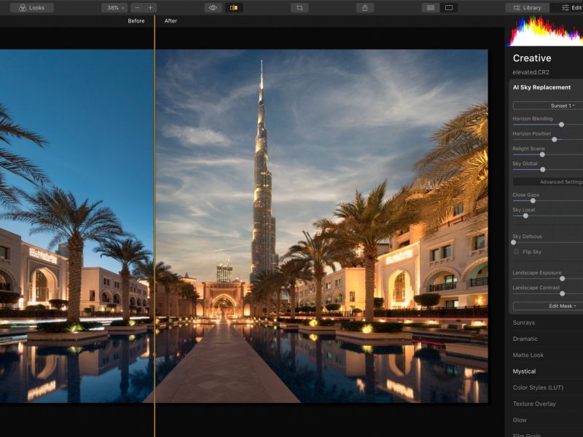Screen dimensions: 583x437
Task: Enable the Flip Sky checkbox
Action: 516,252
